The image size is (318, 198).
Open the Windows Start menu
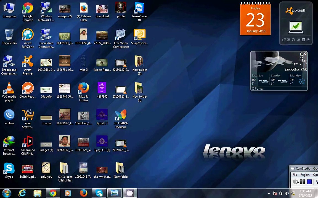[7, 193]
